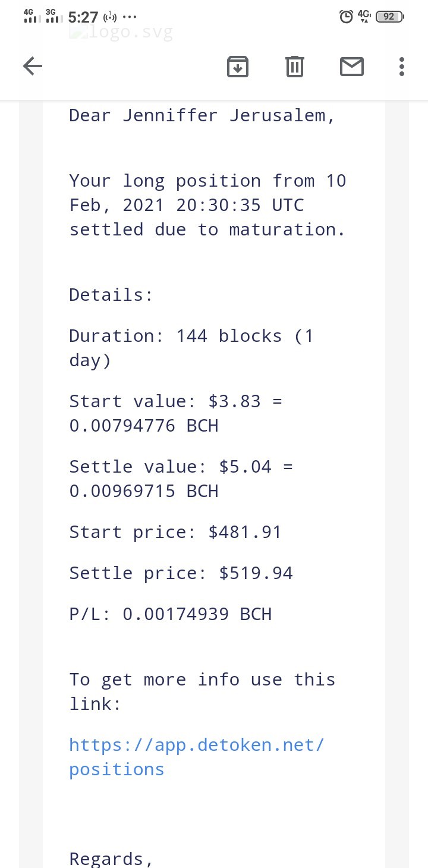
Task: Tap the Settle value $5.04 line
Action: coord(181,479)
